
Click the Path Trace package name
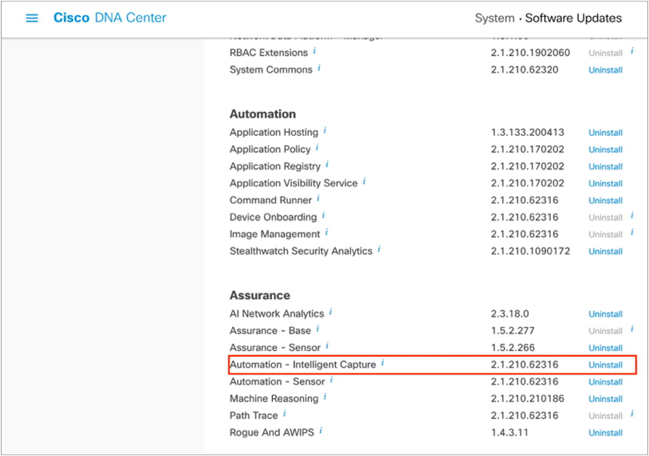point(253,416)
